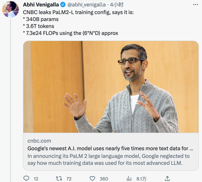Click the like count 360
This screenshot has height=182, width=202.
point(104,179)
